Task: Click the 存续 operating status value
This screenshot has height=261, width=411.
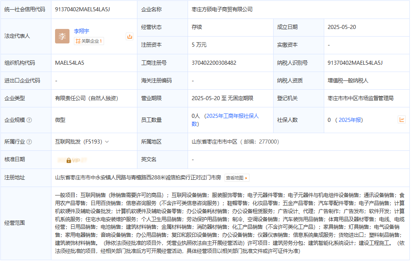Action: [x=196, y=27]
